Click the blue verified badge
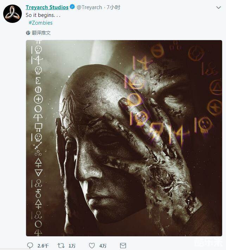The width and height of the screenshot is (226, 250). pyautogui.click(x=73, y=7)
